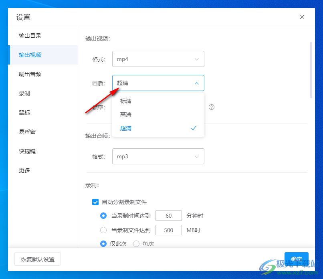The width and height of the screenshot is (323, 279).
Task: Click the 分钟时 unit label
Action: 195,216
